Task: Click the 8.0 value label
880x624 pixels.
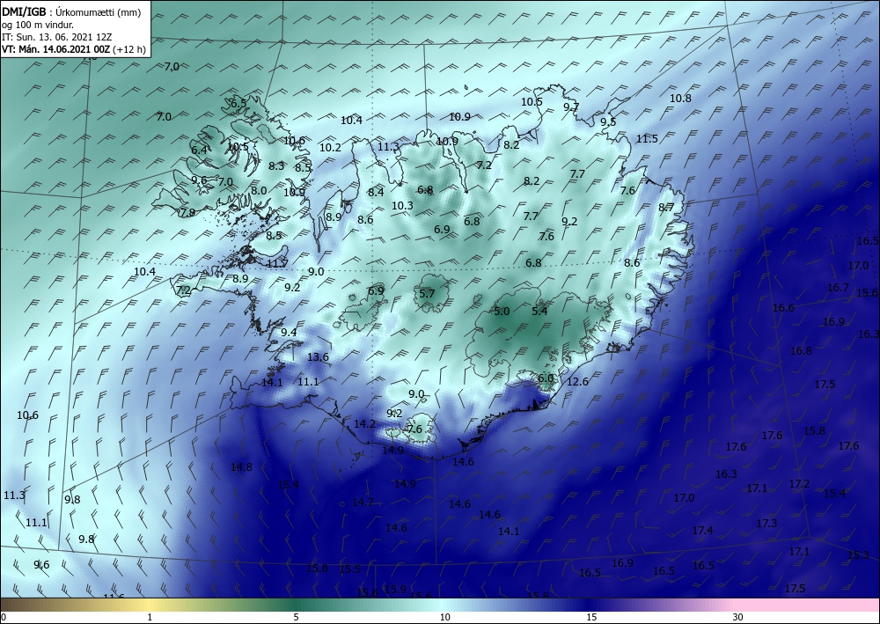Action: [259, 190]
